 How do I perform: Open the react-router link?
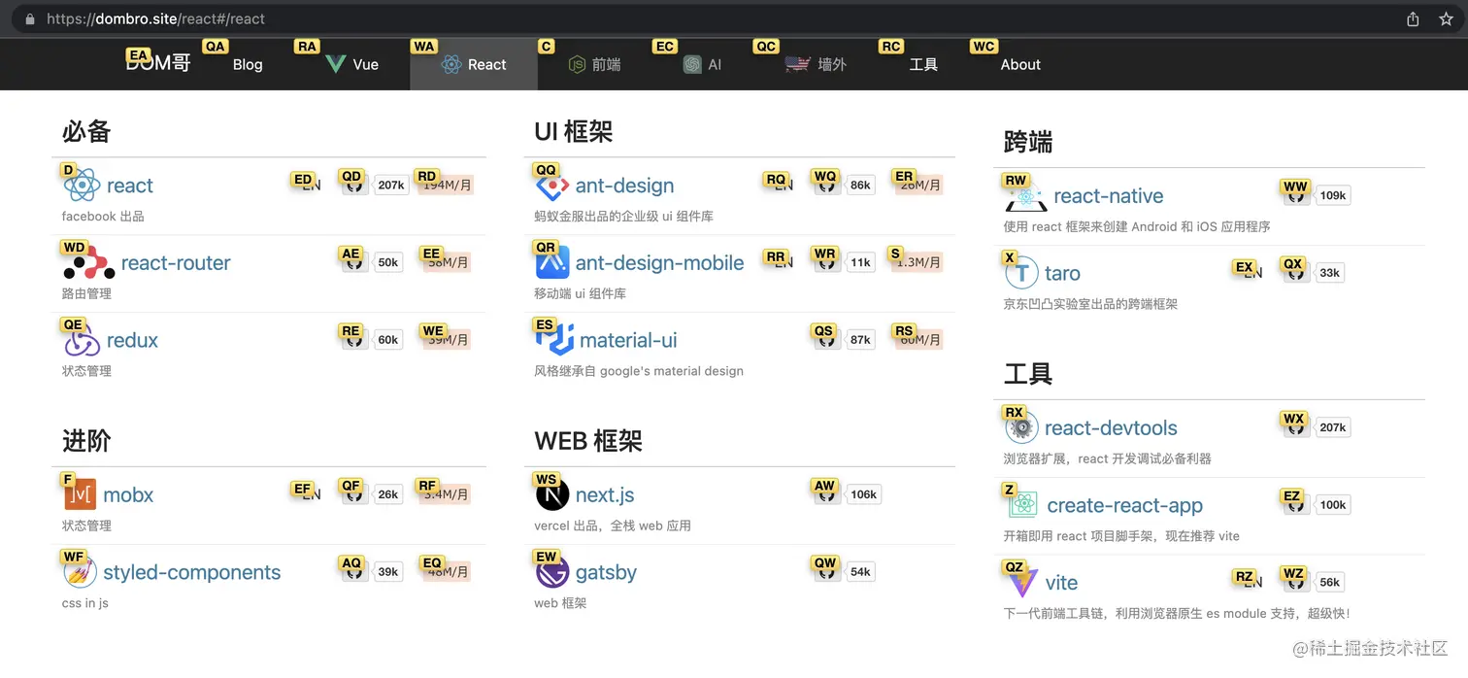[176, 263]
